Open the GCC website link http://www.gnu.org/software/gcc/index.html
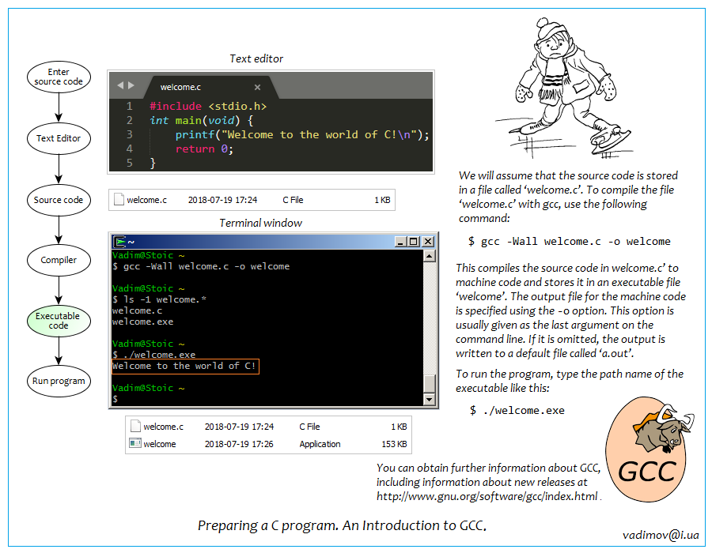Viewport: 712px width, 553px height. [487, 496]
